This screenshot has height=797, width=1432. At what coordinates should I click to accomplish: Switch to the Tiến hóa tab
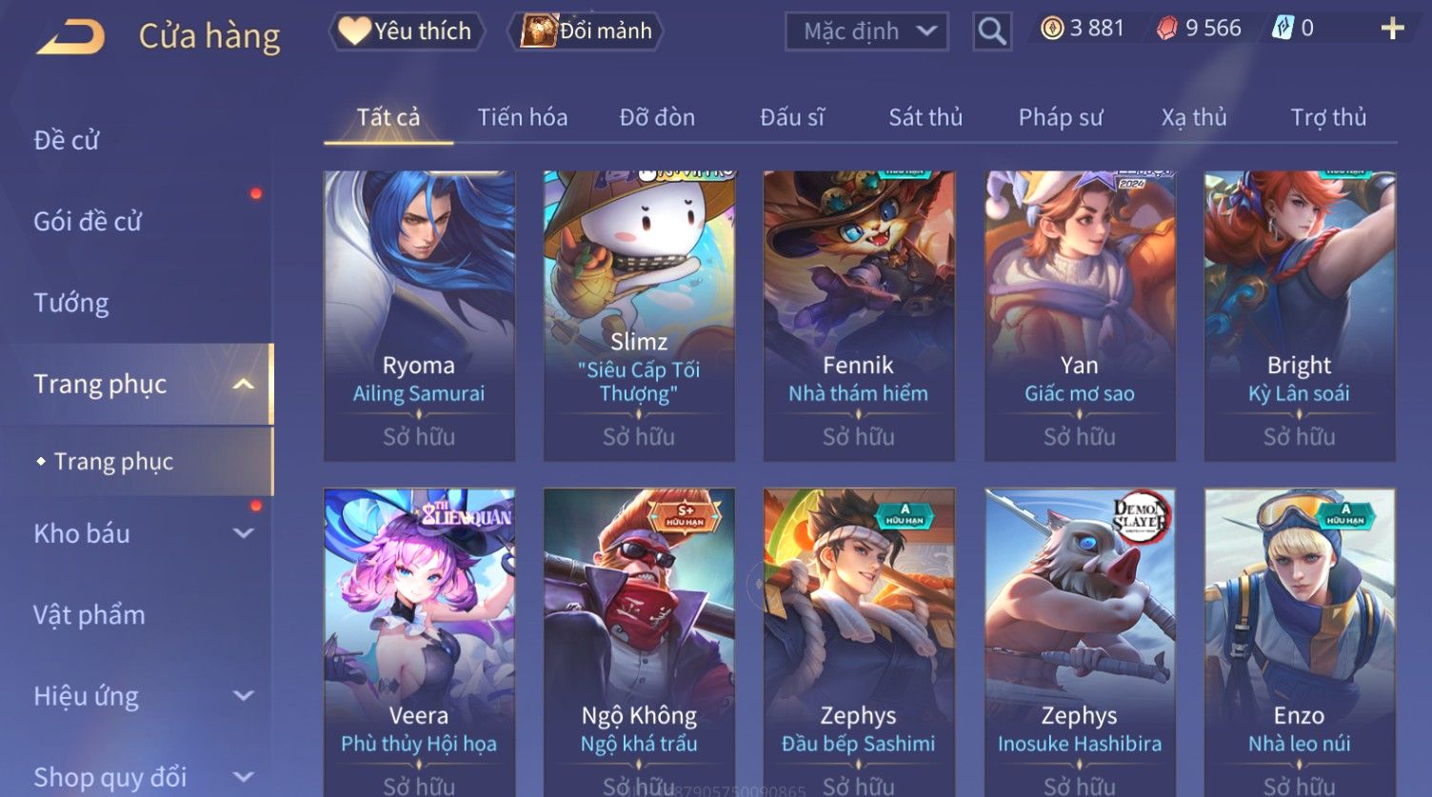523,117
